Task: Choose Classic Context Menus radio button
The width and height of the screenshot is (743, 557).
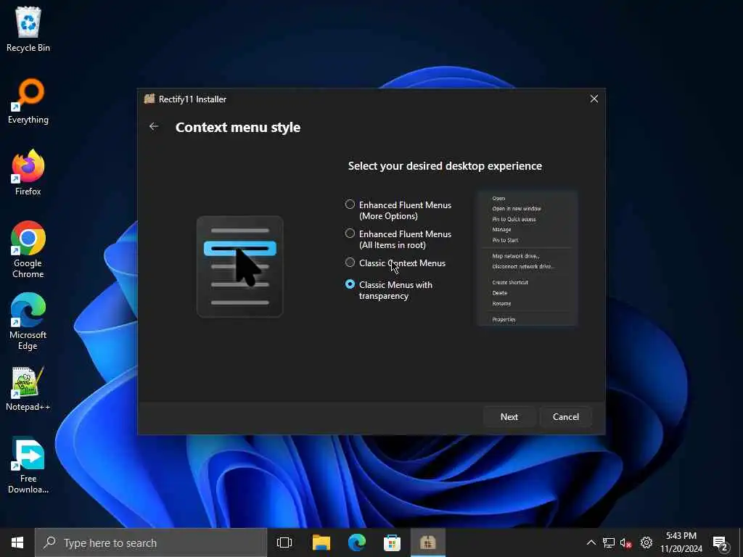Action: click(350, 263)
